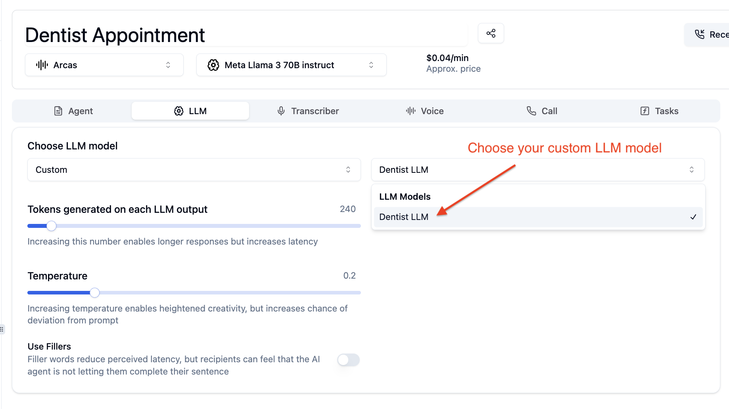
Task: Switch to the LLM tab
Action: (x=190, y=111)
